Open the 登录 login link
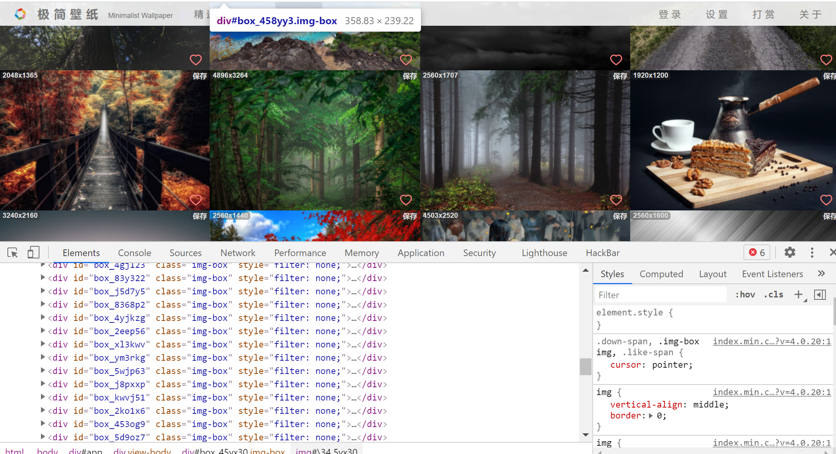 click(670, 14)
